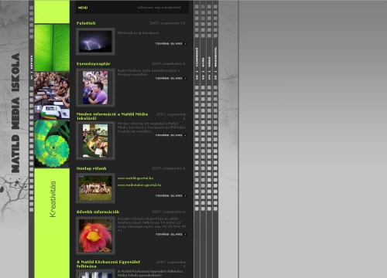Click the arrow icon beside Tovább olvas under Honlap rólunk
The width and height of the screenshot is (387, 278).
pyautogui.click(x=185, y=196)
